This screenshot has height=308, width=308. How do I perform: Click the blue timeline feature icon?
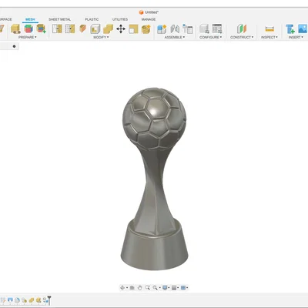[x=10, y=300]
